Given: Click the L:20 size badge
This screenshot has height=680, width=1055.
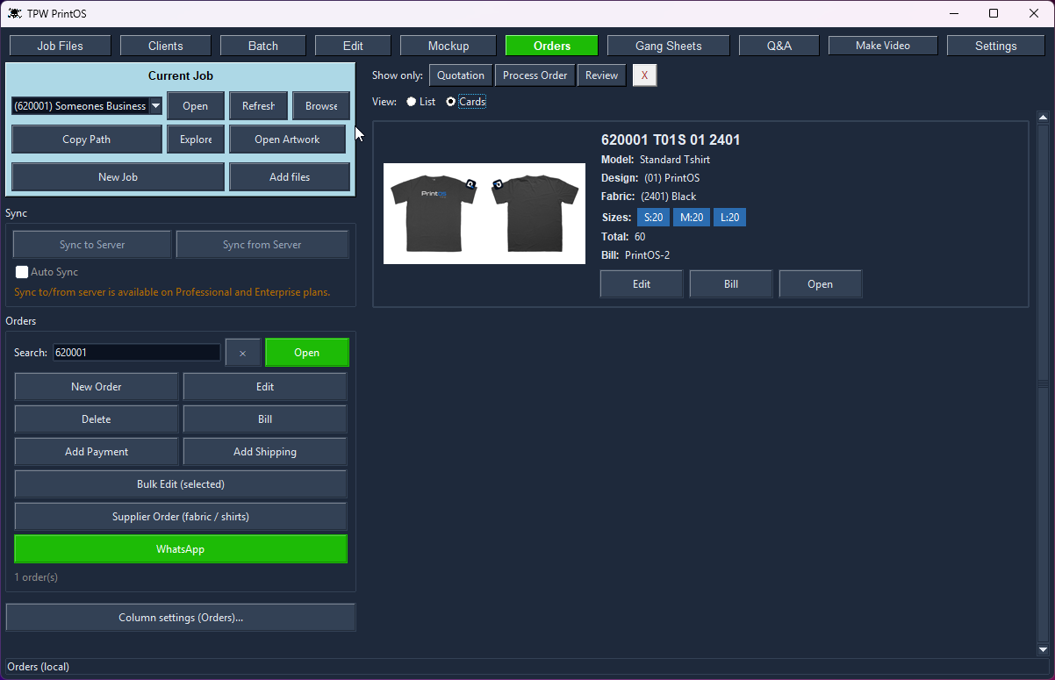Looking at the screenshot, I should coord(729,218).
